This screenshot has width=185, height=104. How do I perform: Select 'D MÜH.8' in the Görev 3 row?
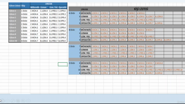pos(35,17)
